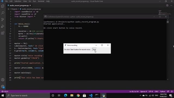Open the errors and warnings indicator in status bar
The height and width of the screenshot is (98, 174).
5,91
